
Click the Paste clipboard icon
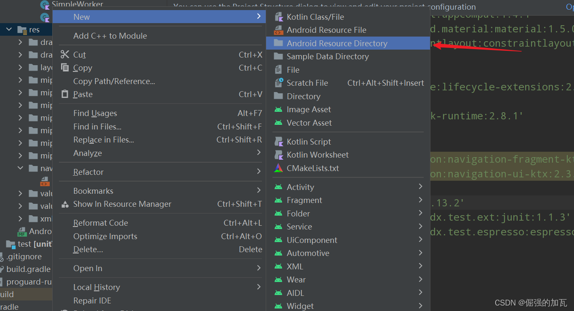65,94
